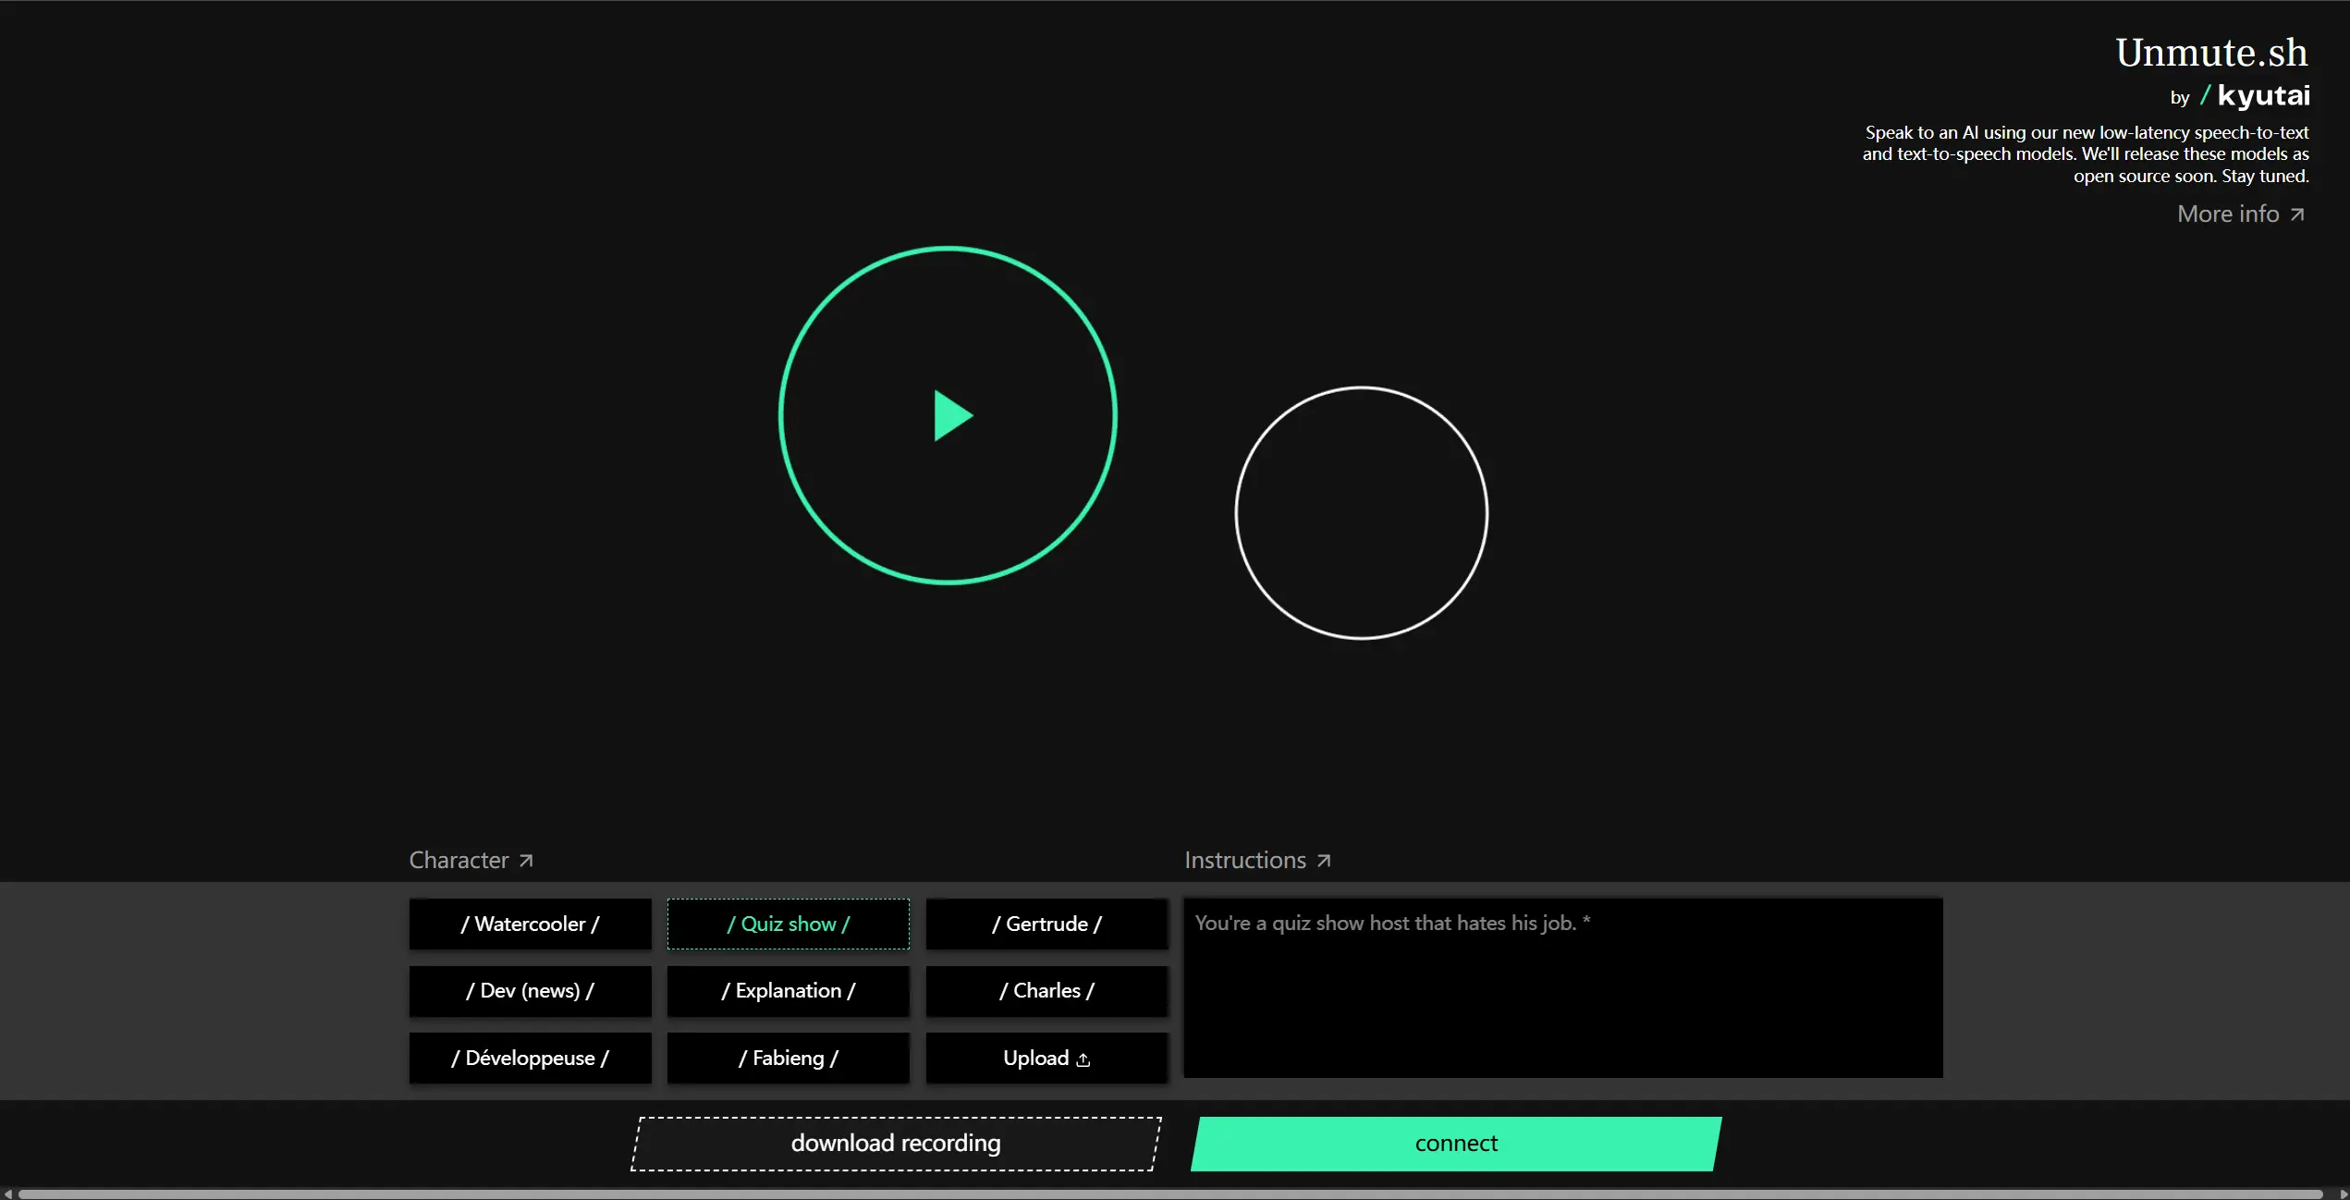Select the Gertrude character
The width and height of the screenshot is (2350, 1200).
click(1046, 924)
